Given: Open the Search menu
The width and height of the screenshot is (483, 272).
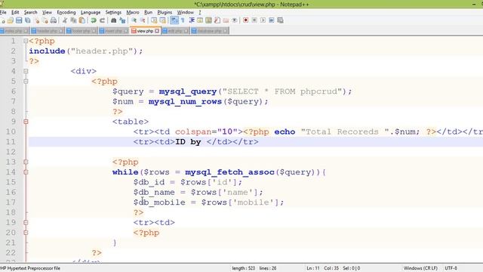Looking at the screenshot, I should 30,12.
